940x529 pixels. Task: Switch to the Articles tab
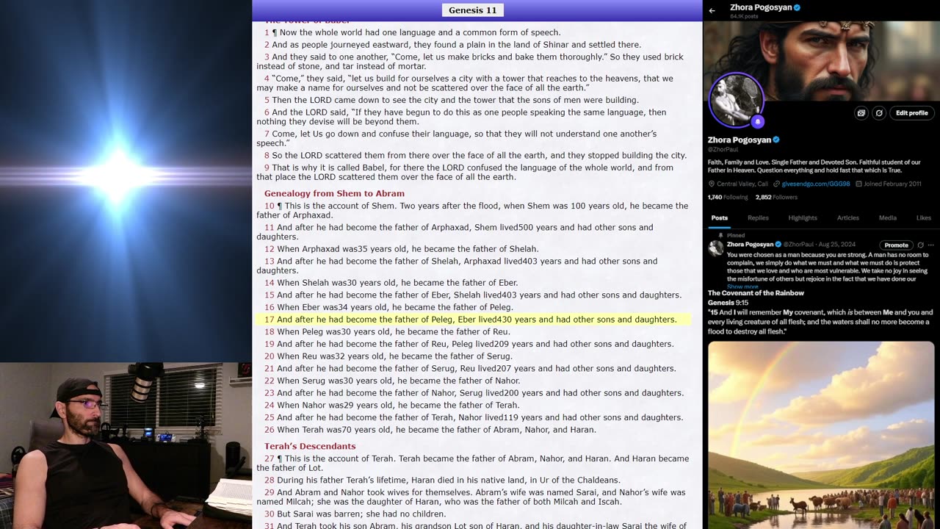point(848,217)
